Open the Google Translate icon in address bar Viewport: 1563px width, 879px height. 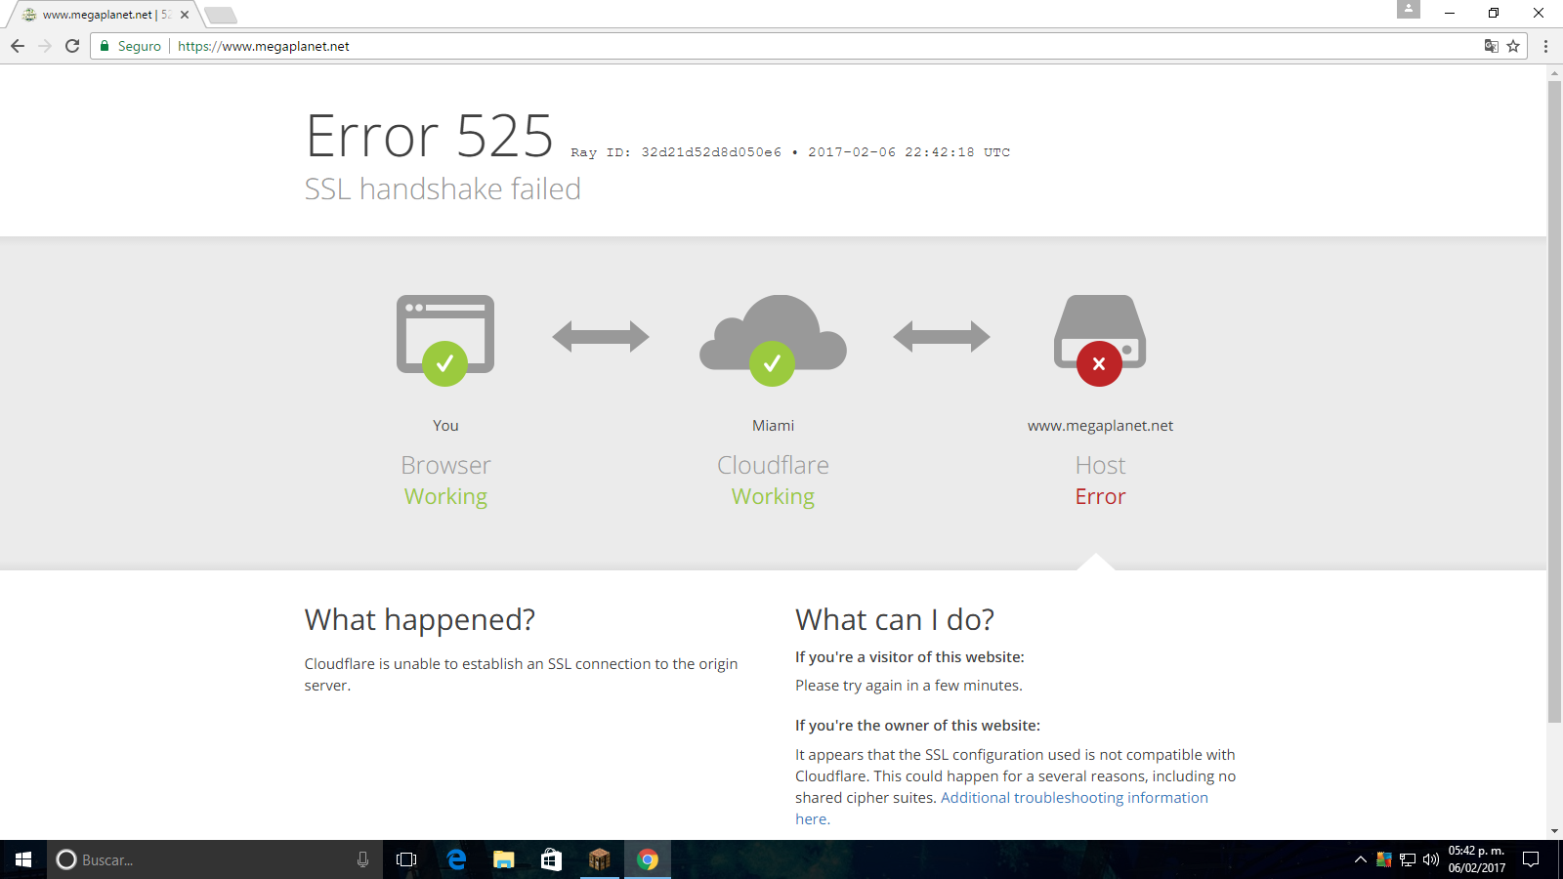coord(1492,46)
